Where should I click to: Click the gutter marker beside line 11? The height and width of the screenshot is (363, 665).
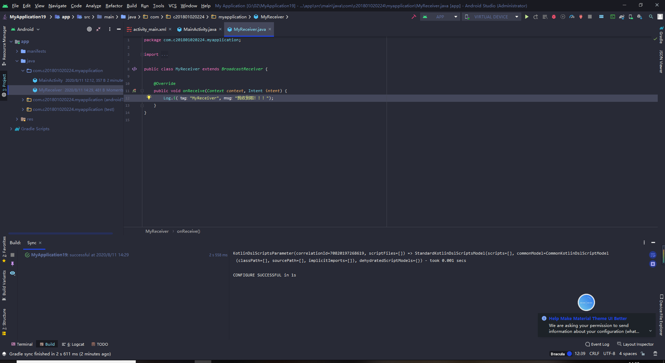point(134,91)
